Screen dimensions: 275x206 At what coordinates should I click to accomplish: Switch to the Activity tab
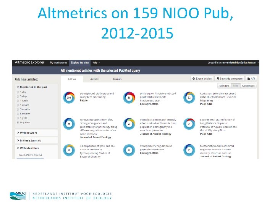pos(94,79)
